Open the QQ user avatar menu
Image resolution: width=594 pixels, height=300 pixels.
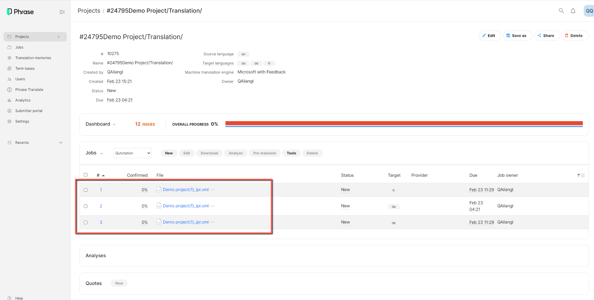[x=589, y=11]
